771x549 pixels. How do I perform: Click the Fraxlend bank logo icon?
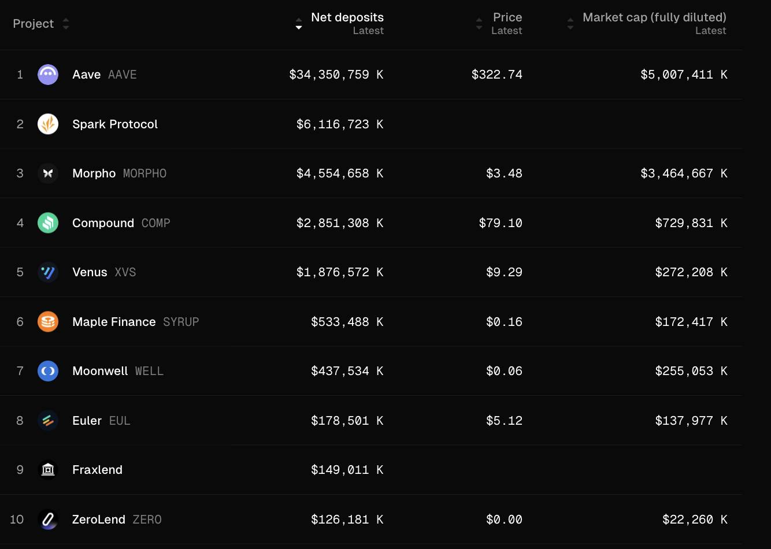[x=48, y=470]
